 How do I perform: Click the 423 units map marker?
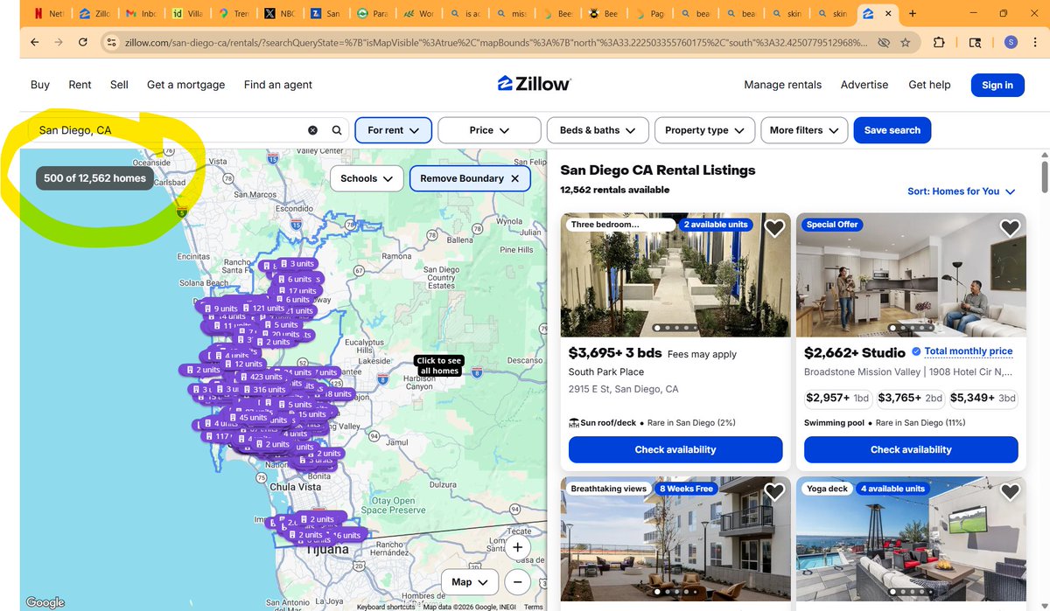click(260, 377)
